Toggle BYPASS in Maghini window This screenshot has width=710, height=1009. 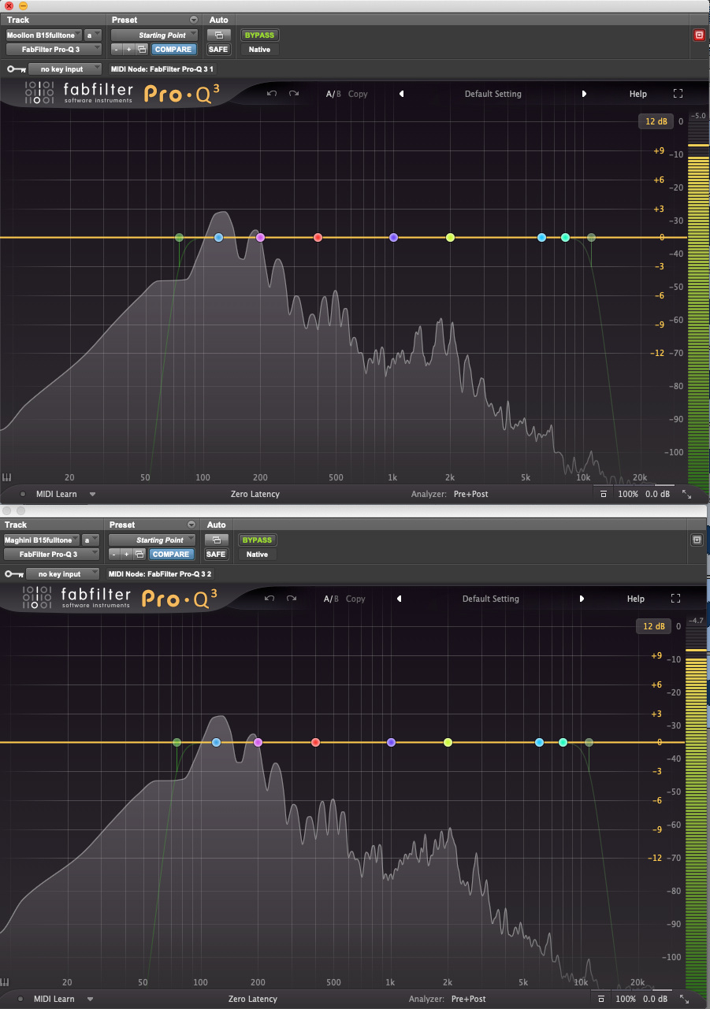coord(257,540)
